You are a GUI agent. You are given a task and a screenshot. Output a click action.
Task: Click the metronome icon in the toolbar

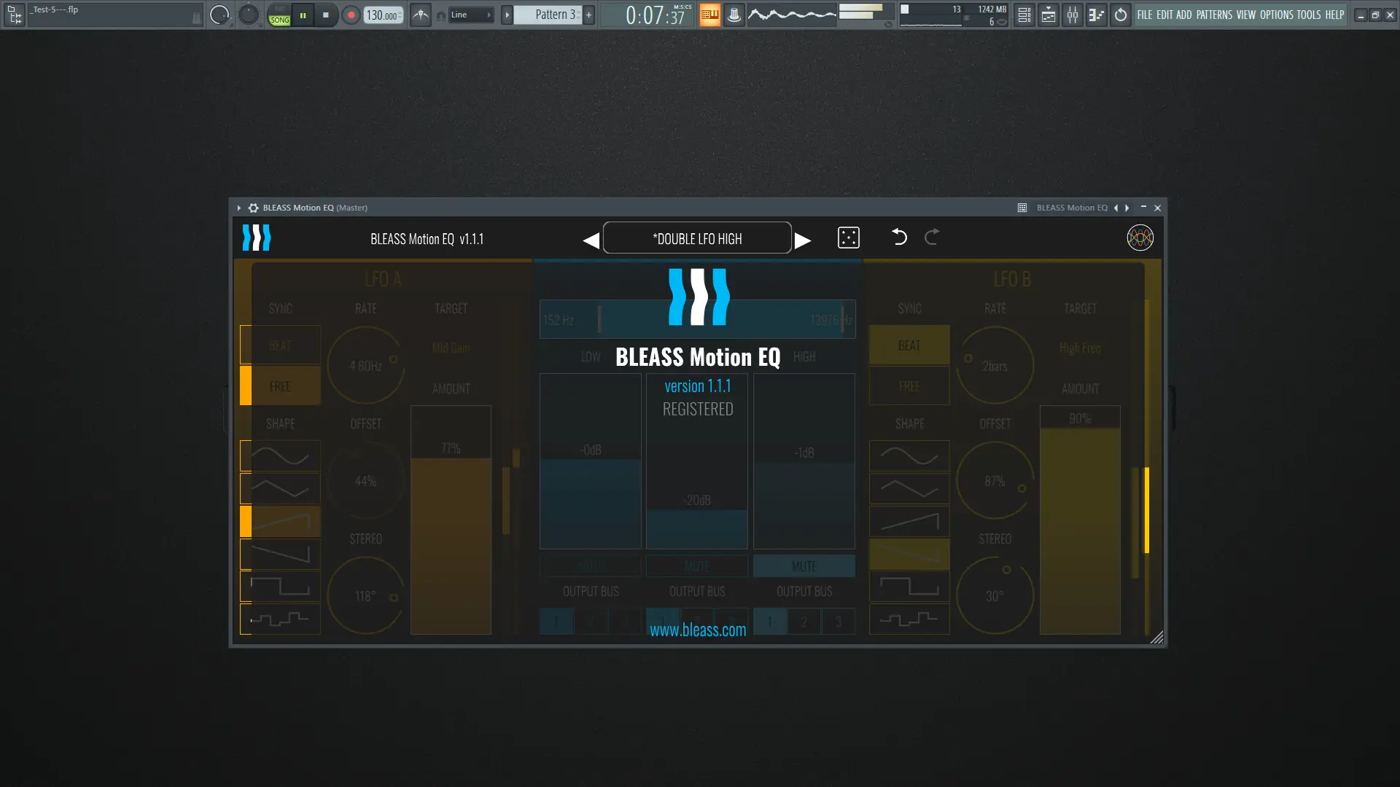[x=421, y=15]
